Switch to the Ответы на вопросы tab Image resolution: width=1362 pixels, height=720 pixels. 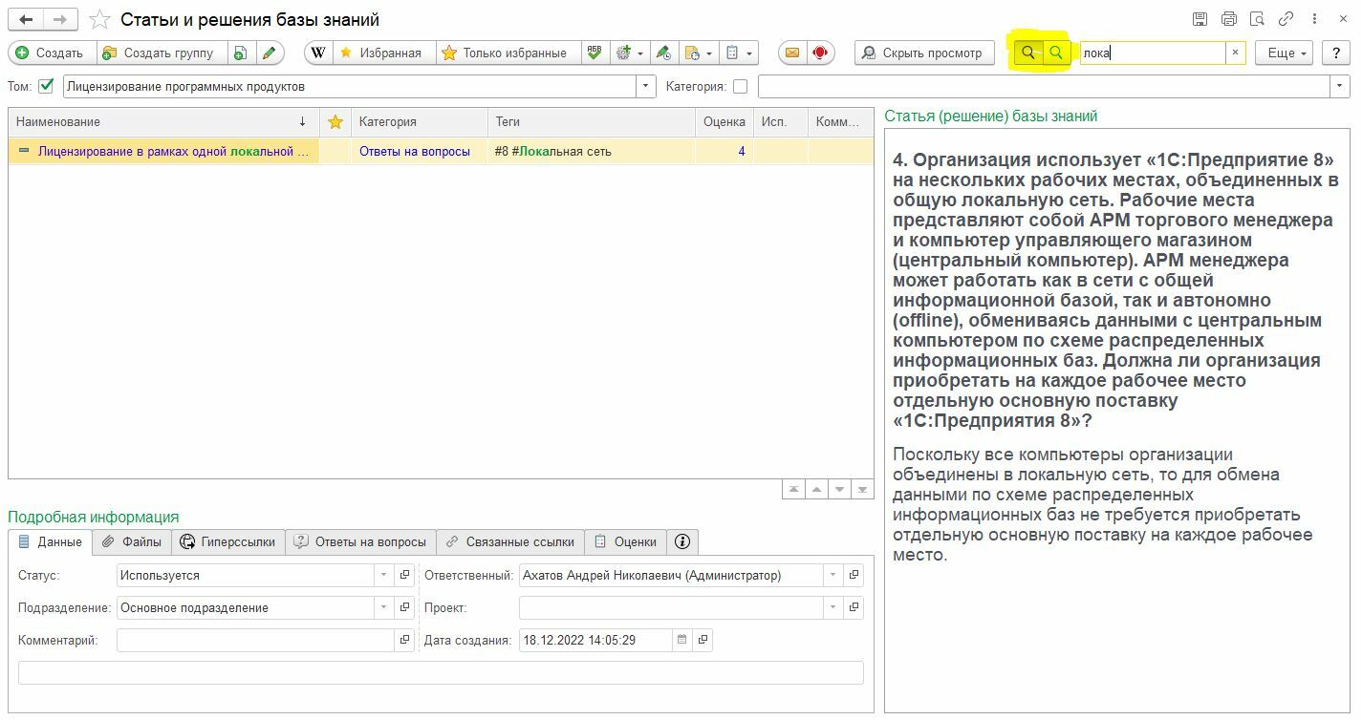coord(360,541)
